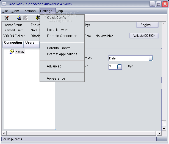
Task: Open the View menu
Action: (15, 11)
